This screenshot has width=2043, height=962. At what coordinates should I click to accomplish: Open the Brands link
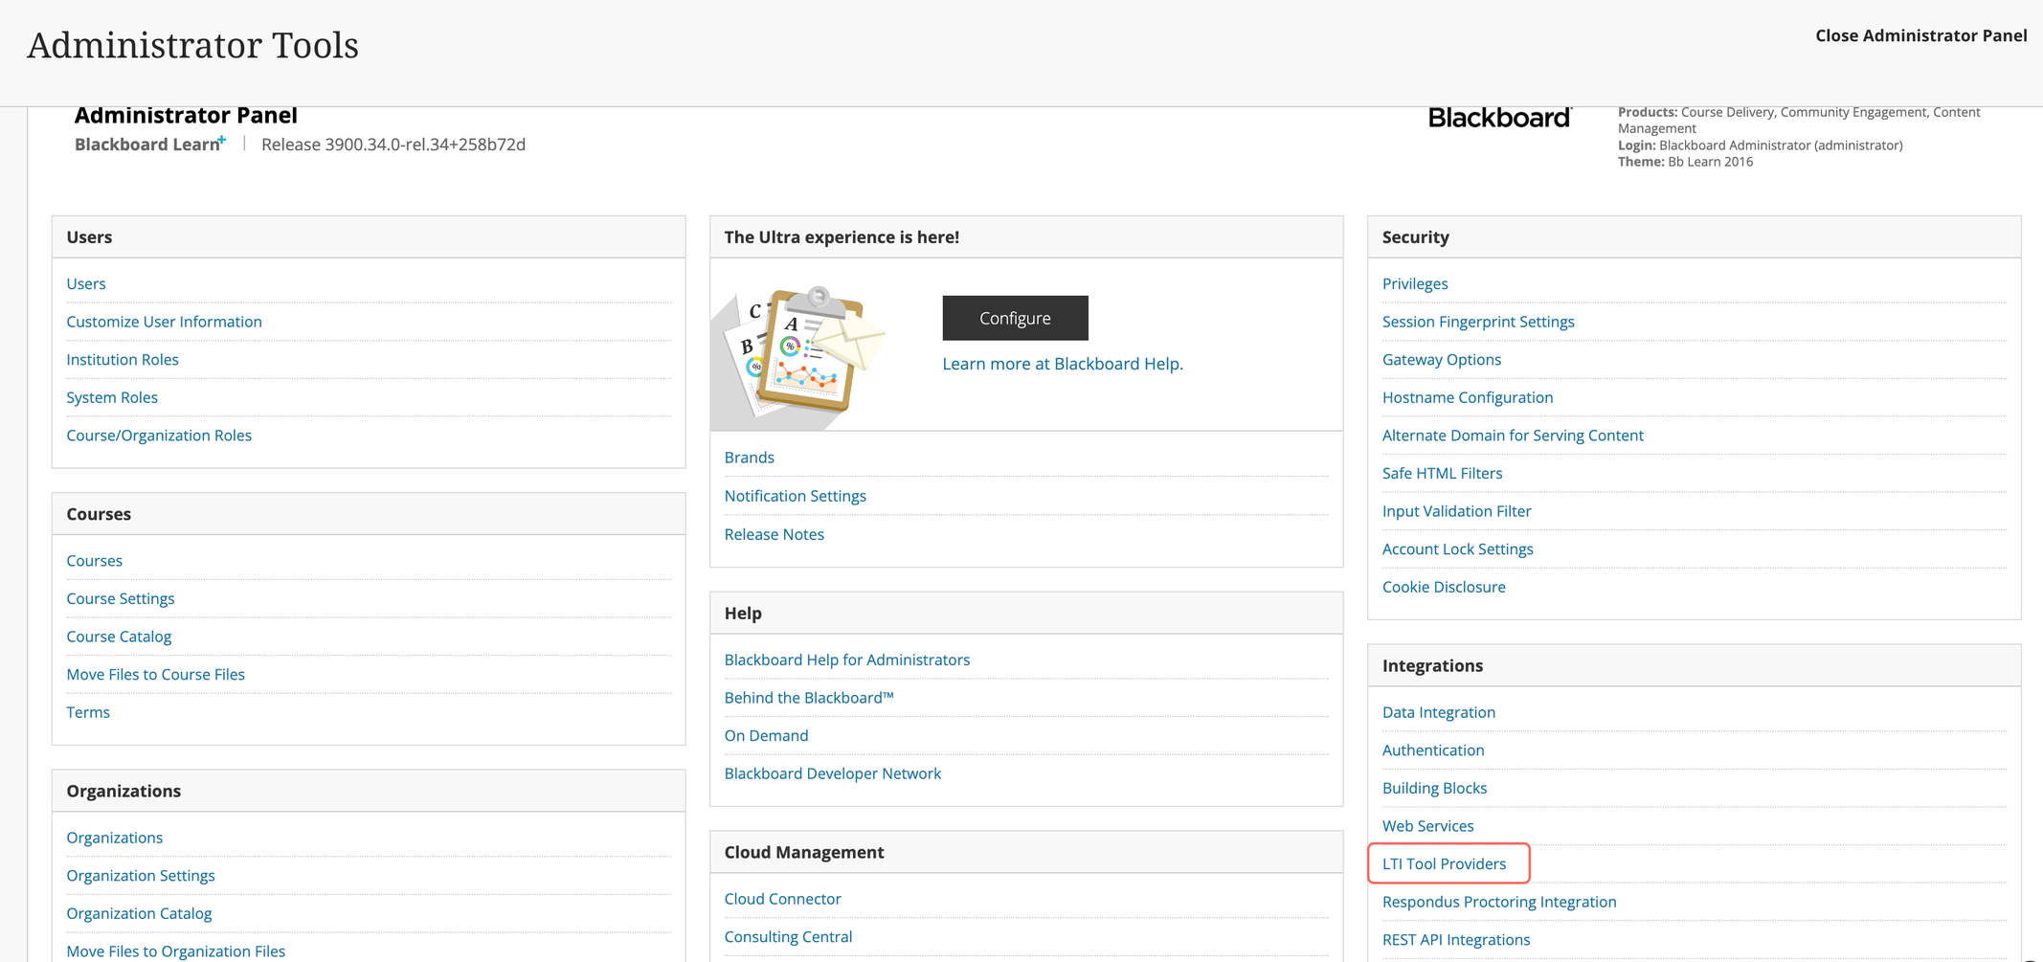tap(750, 458)
